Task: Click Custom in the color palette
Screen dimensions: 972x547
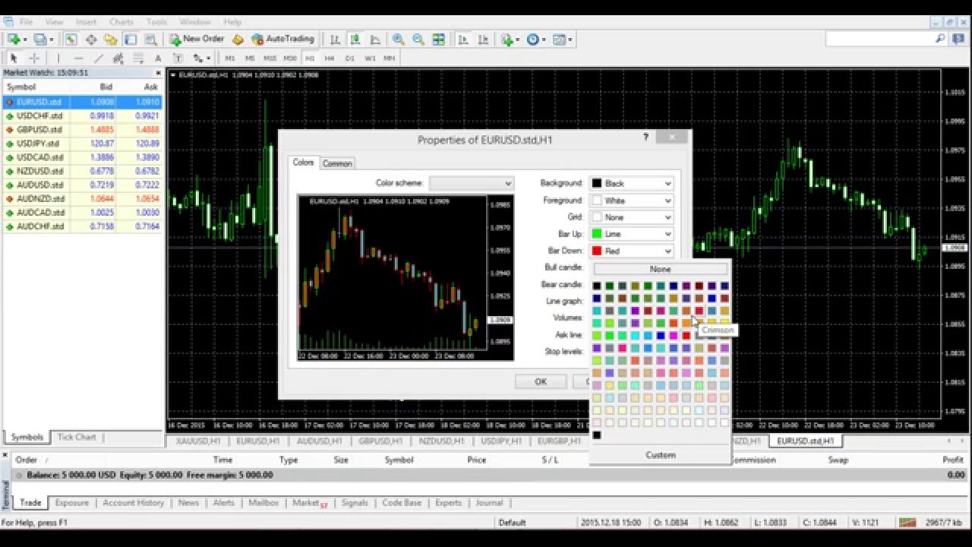Action: 660,455
